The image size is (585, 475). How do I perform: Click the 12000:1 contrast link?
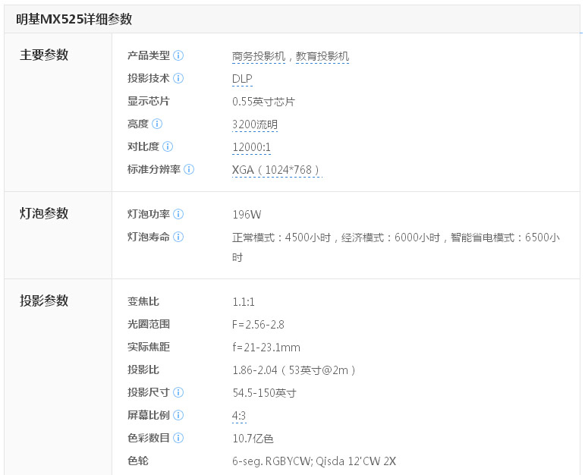251,147
